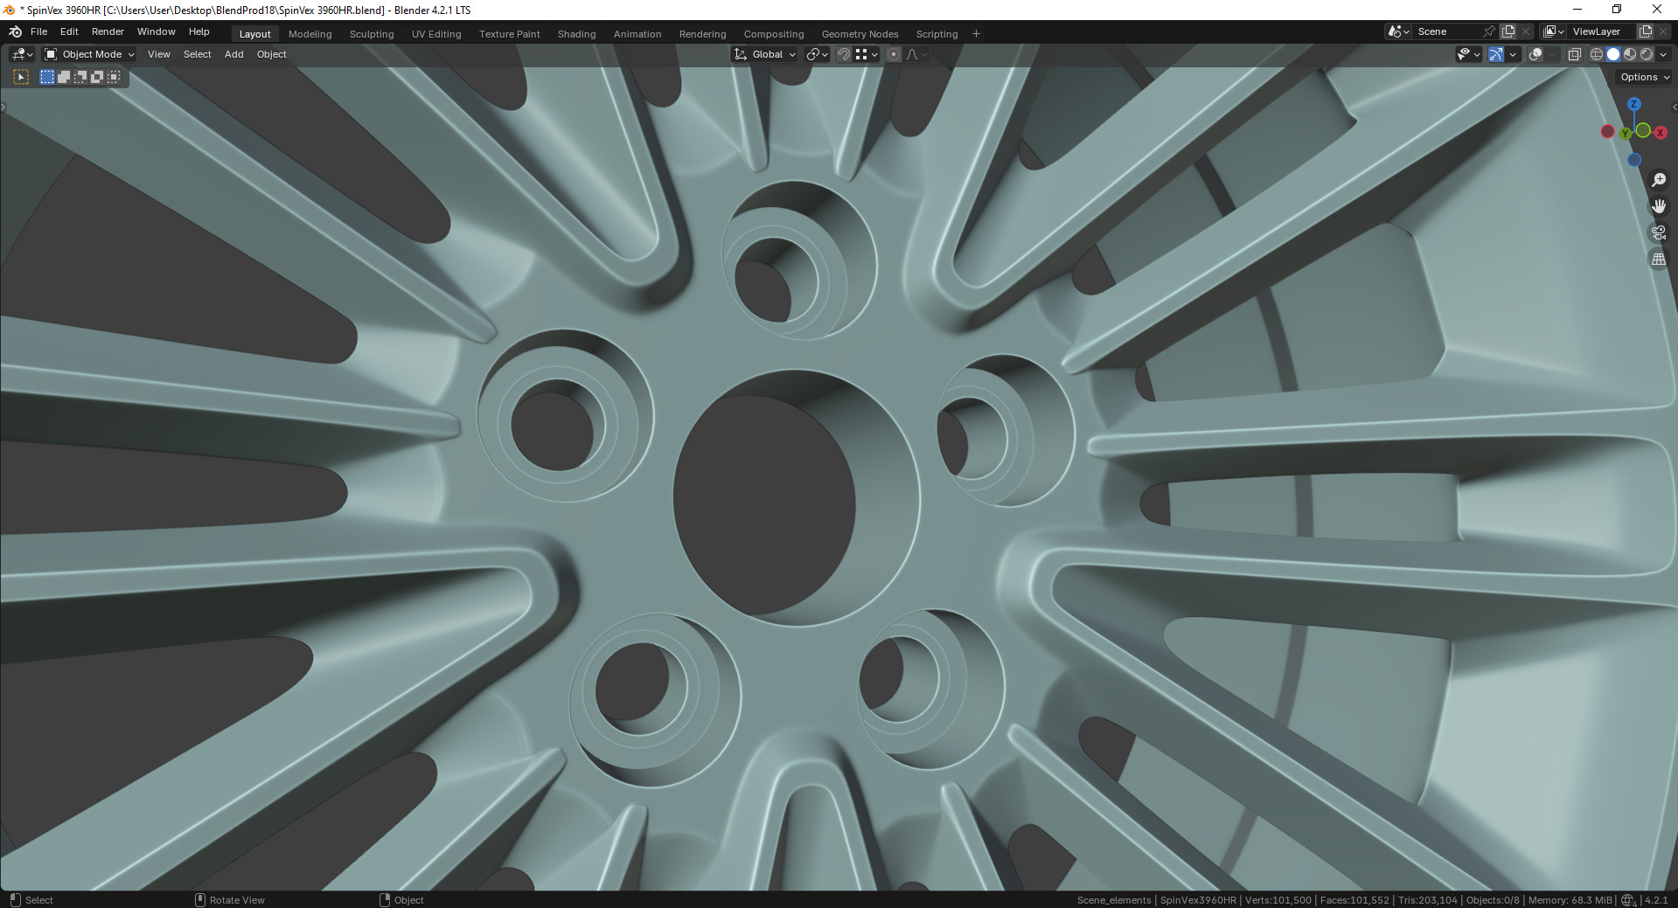Switch to the UV Editing workspace tab
The height and width of the screenshot is (908, 1678).
[436, 34]
